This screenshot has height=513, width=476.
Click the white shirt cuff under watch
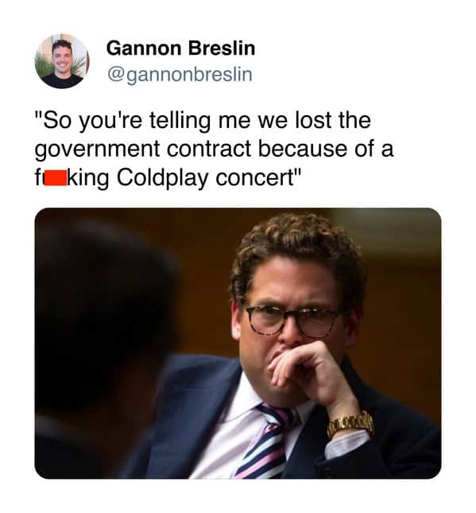click(346, 445)
